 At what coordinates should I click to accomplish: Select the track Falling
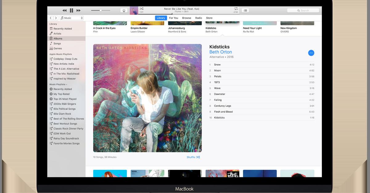(262, 100)
